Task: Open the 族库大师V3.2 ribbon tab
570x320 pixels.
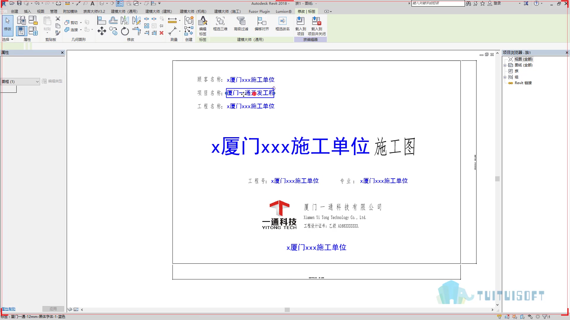Action: point(94,12)
